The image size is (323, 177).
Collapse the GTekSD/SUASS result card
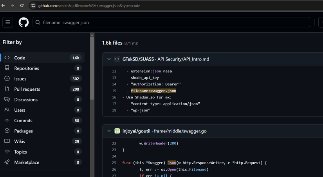pyautogui.click(x=109, y=59)
